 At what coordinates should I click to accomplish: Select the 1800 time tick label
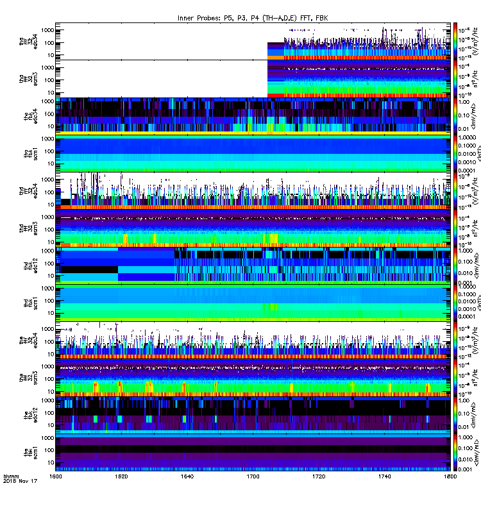pyautogui.click(x=450, y=476)
